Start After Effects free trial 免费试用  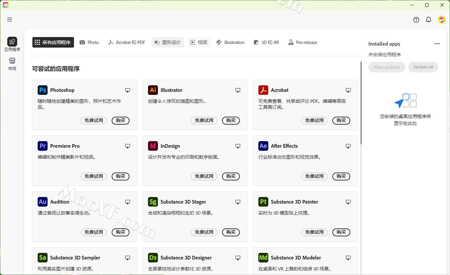pos(315,177)
